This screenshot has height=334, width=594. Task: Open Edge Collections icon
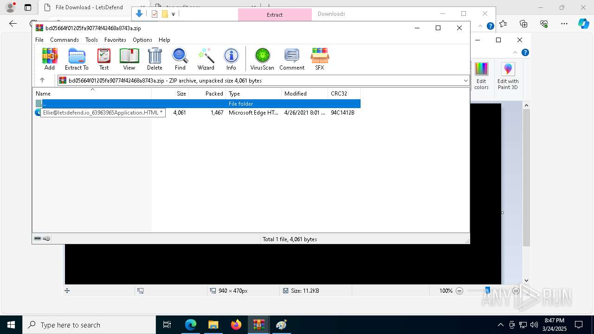tap(523, 24)
